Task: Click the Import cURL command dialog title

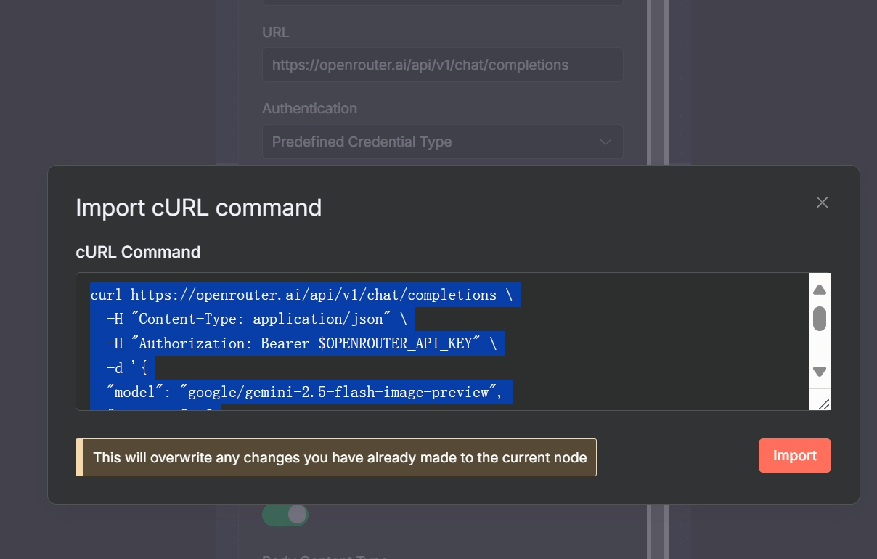Action: [198, 208]
